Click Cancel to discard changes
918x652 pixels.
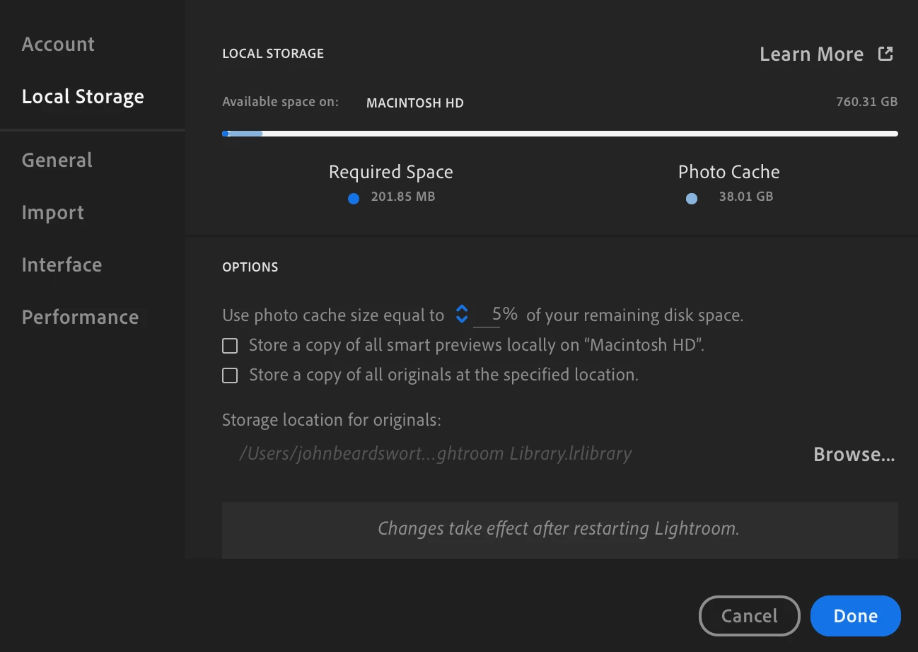[749, 616]
